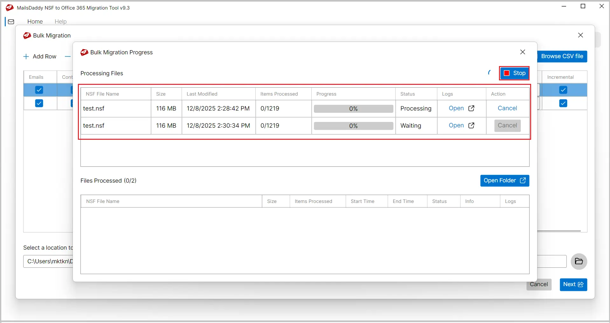
Task: Click the red stop square icon
Action: tap(507, 73)
